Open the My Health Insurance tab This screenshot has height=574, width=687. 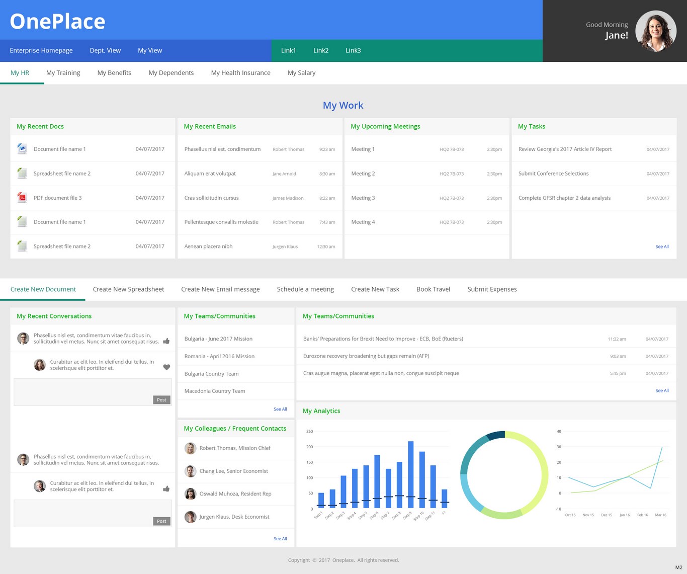pos(240,73)
